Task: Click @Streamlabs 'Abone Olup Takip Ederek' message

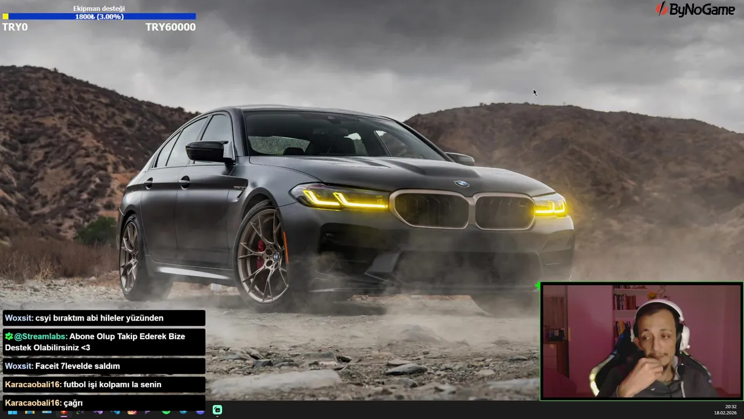Action: coord(104,342)
